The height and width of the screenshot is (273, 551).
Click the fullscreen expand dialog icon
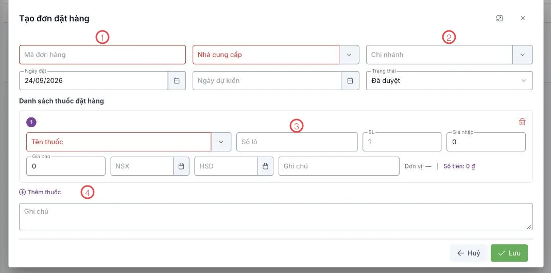pos(499,19)
